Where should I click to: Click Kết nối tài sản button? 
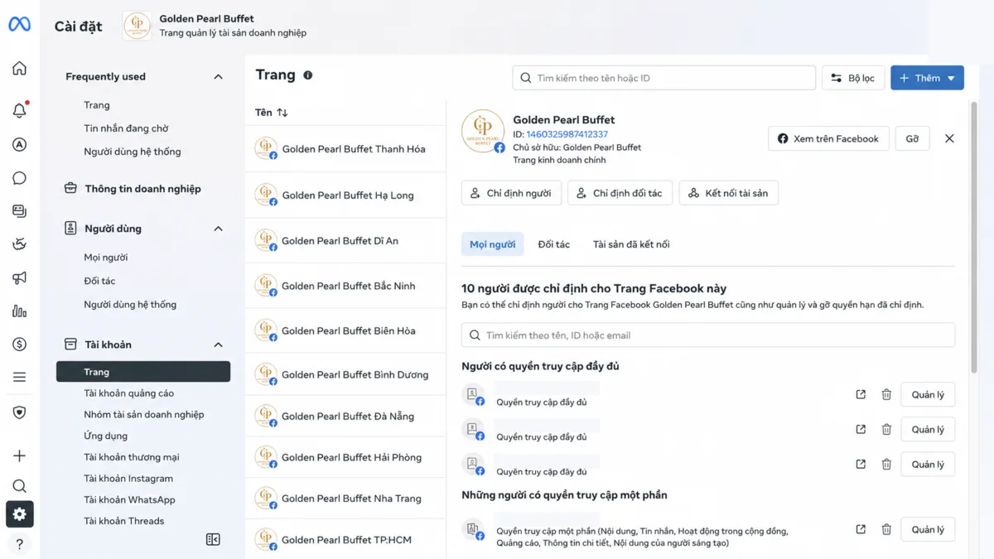pos(728,193)
